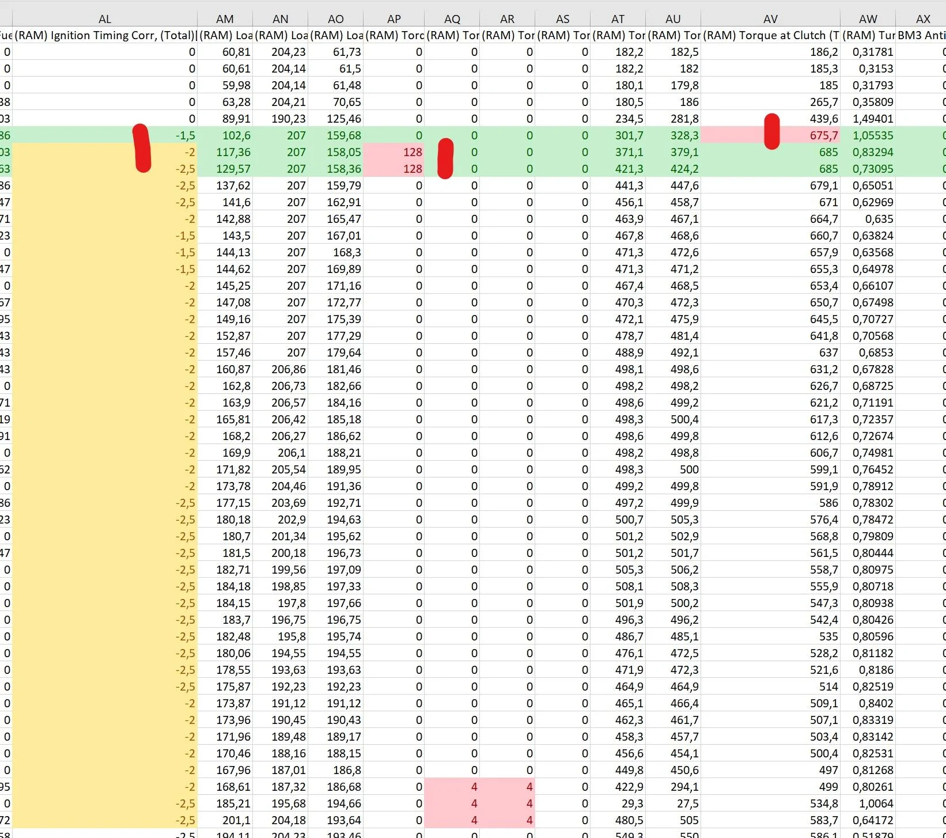Select the cell with value 0,73095

click(868, 169)
